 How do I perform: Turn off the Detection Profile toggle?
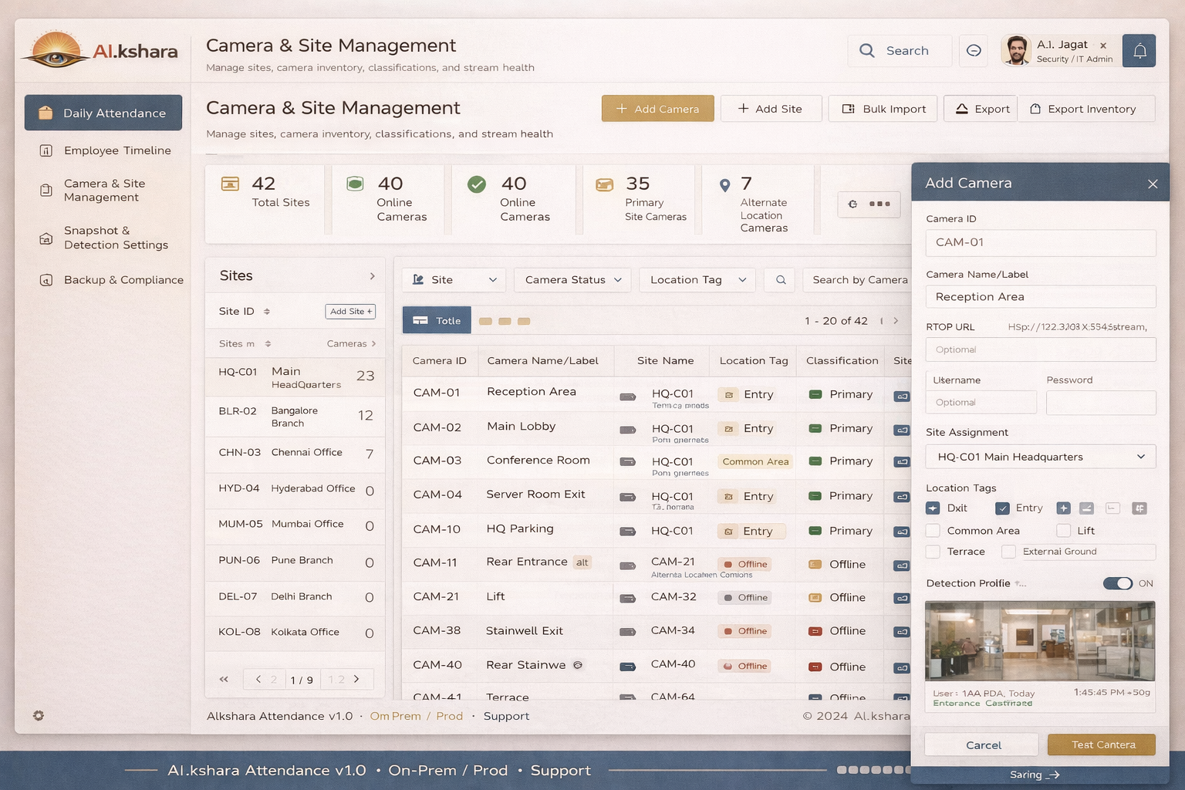click(1117, 583)
